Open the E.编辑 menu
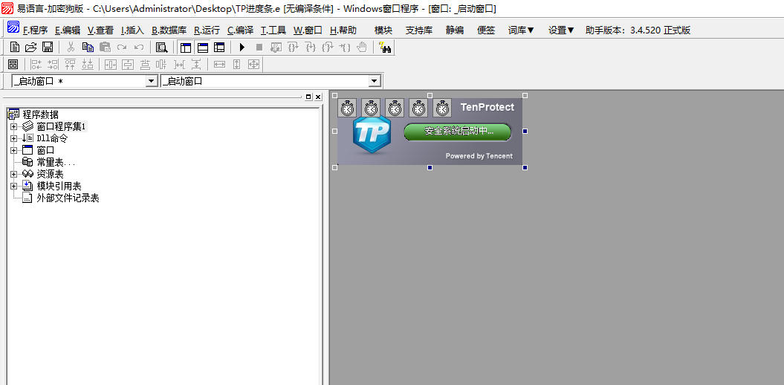Viewport: 784px width, 385px height. pyautogui.click(x=68, y=30)
